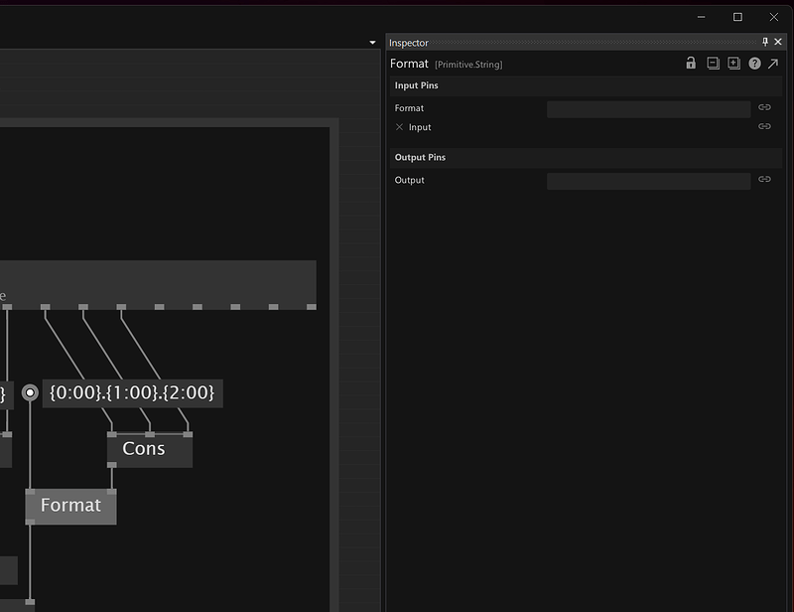
Task: Click the link icon beside Format pin
Action: click(x=764, y=108)
